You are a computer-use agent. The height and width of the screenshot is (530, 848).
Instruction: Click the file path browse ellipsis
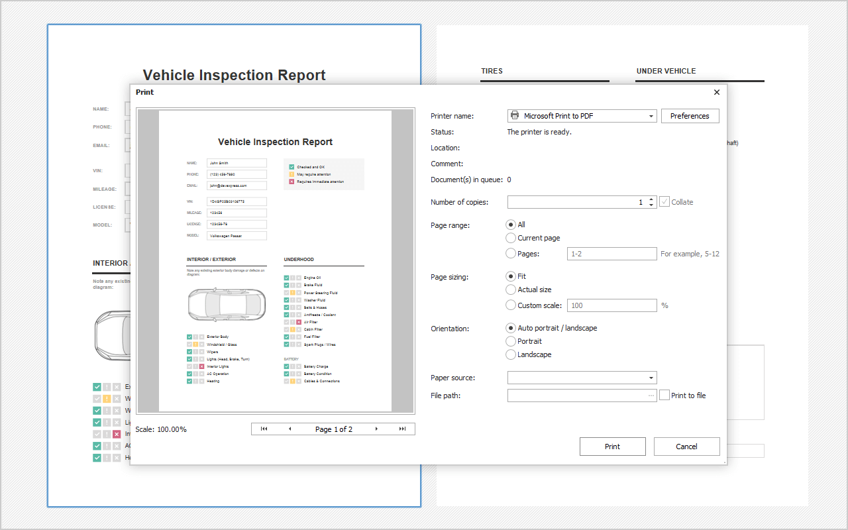[651, 396]
